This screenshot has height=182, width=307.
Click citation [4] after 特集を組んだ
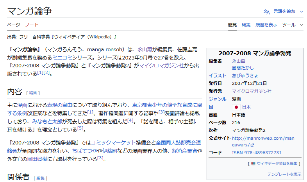tap(130, 120)
